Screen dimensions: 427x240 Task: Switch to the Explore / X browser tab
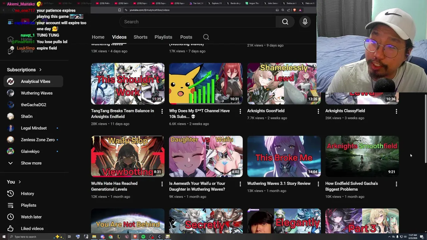215,3
